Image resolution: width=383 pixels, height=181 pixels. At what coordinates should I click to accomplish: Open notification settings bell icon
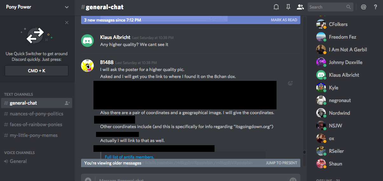pyautogui.click(x=276, y=7)
